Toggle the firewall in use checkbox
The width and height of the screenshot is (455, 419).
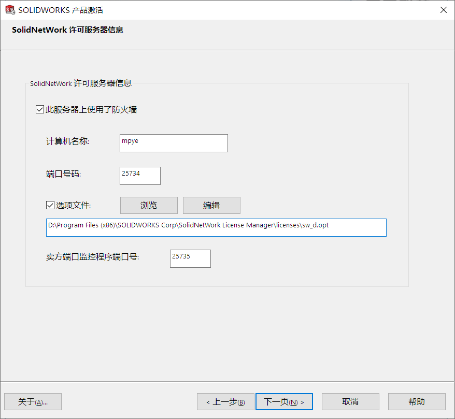40,110
